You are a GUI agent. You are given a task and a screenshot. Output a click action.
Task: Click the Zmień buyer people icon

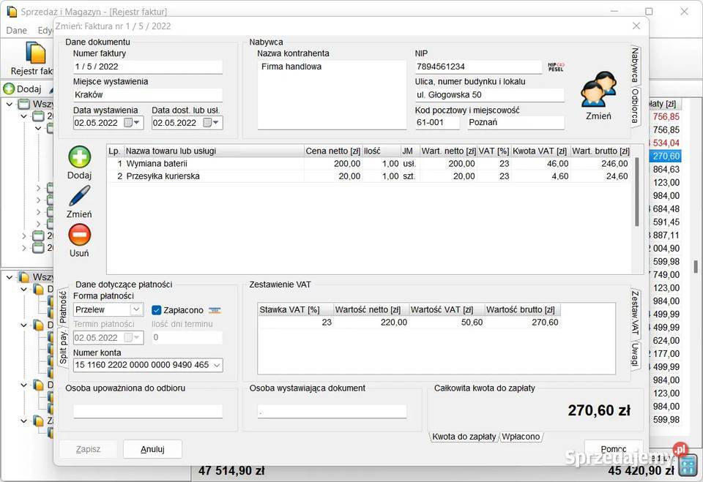[x=598, y=90]
